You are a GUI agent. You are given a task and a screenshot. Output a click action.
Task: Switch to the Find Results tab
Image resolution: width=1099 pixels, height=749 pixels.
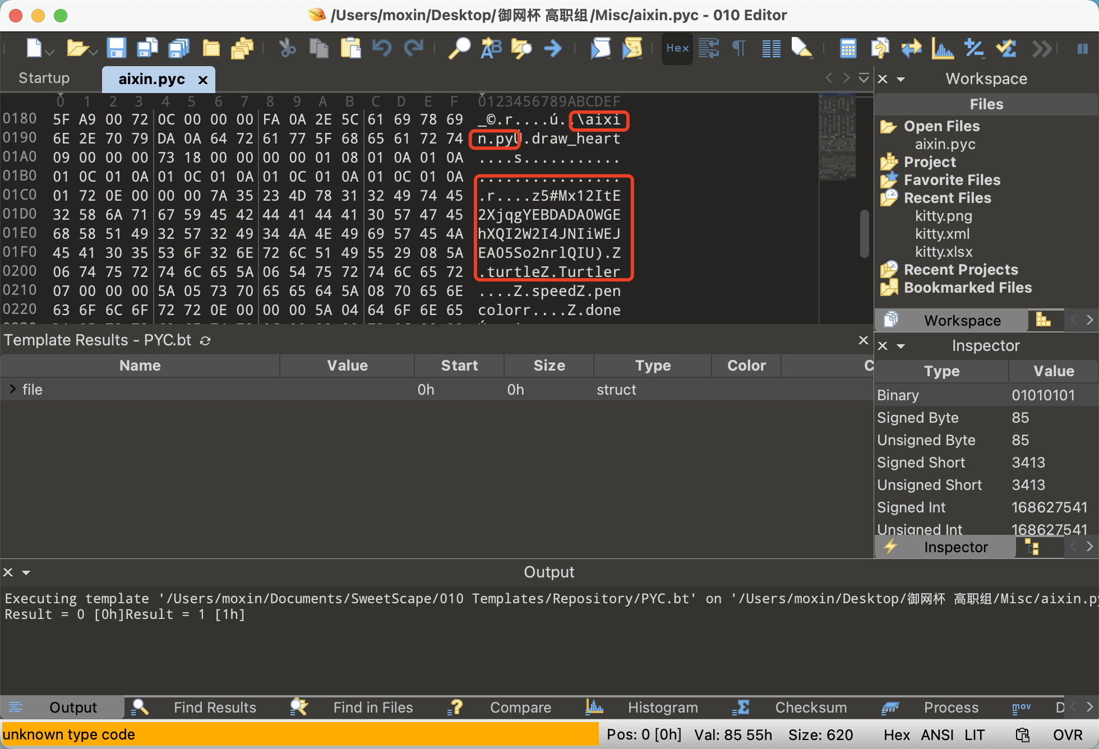point(214,708)
